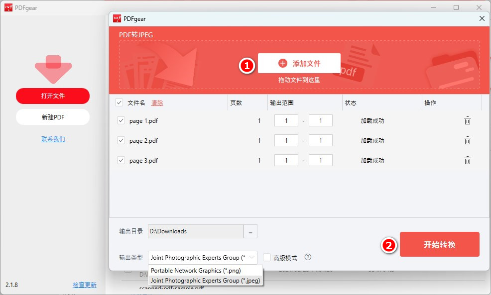Open help via the question mark icon
Image resolution: width=491 pixels, height=295 pixels.
coord(308,257)
